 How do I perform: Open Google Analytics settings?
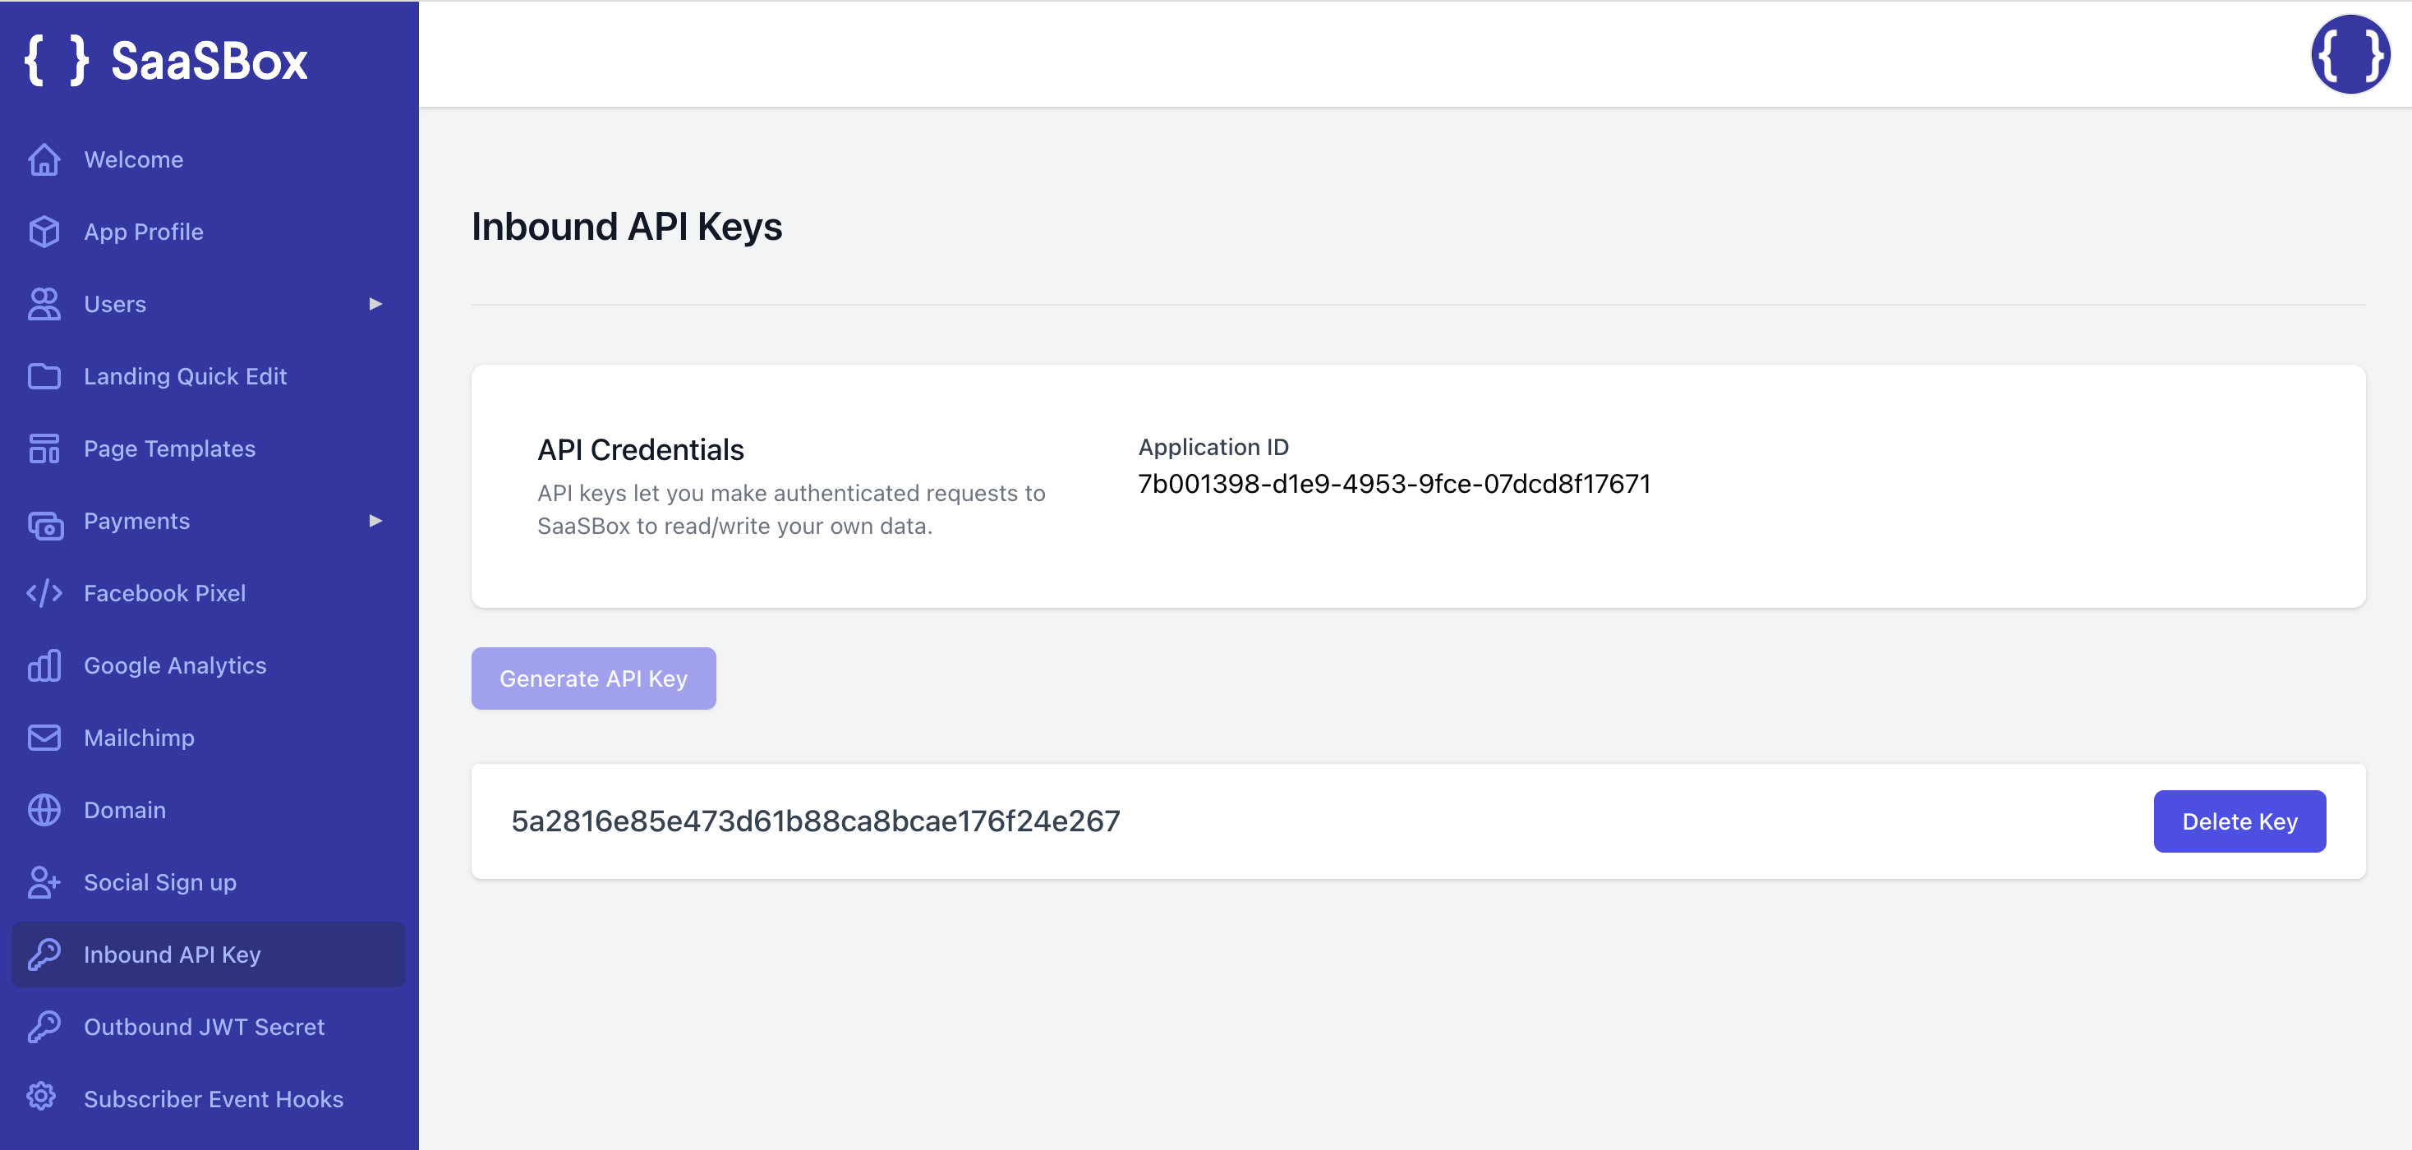pos(208,665)
